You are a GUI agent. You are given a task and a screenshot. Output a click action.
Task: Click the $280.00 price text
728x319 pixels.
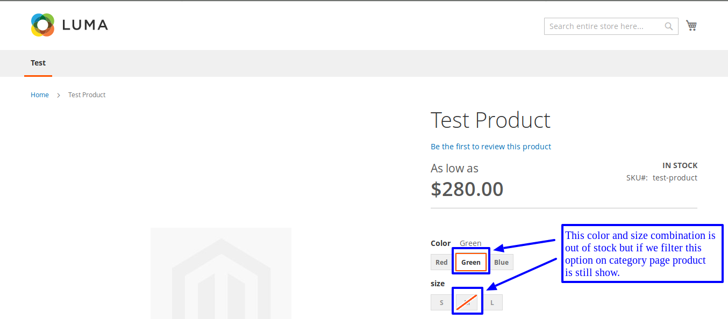click(x=467, y=189)
